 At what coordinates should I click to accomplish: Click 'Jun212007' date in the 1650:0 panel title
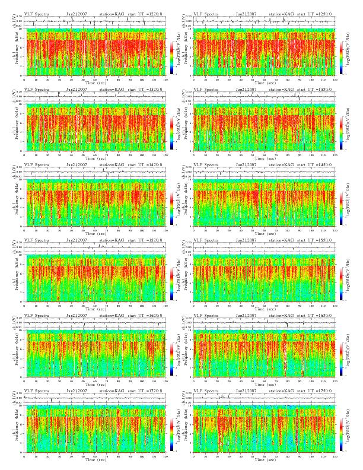point(246,315)
